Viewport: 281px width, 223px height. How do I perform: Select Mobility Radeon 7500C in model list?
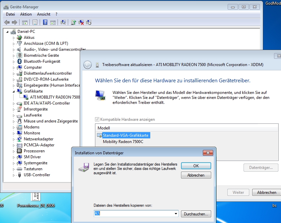click(123, 142)
